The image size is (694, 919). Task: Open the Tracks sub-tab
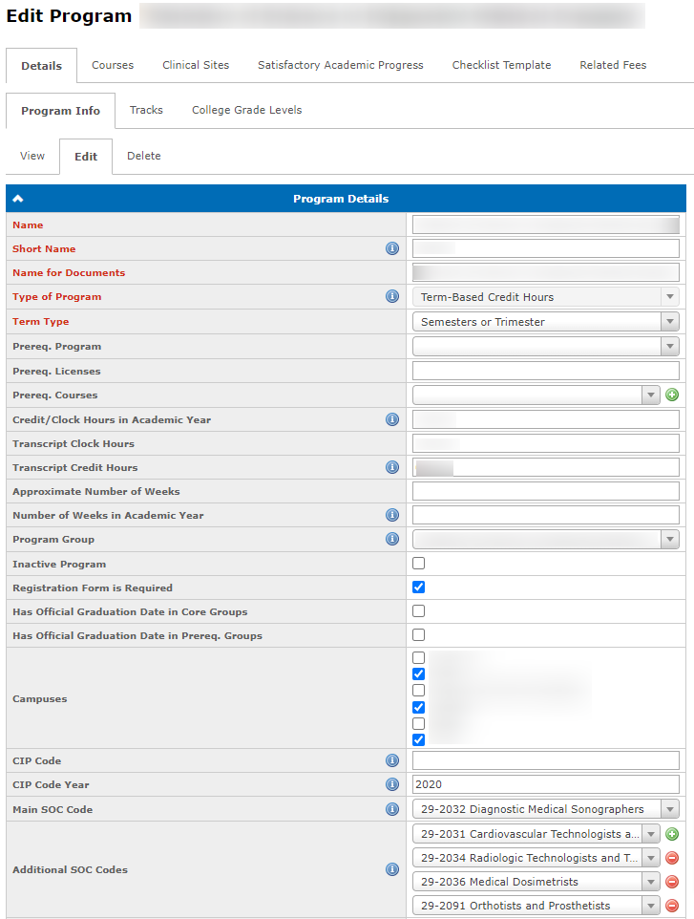(x=146, y=110)
